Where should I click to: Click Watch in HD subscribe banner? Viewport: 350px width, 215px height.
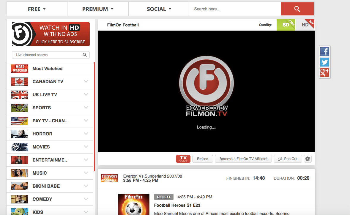51,34
